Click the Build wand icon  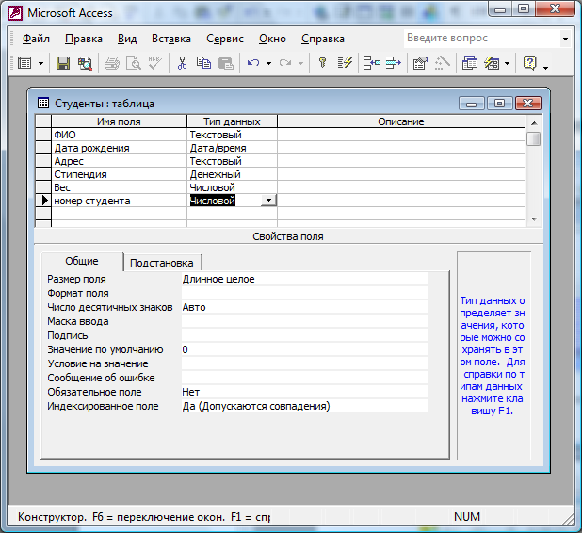click(443, 63)
